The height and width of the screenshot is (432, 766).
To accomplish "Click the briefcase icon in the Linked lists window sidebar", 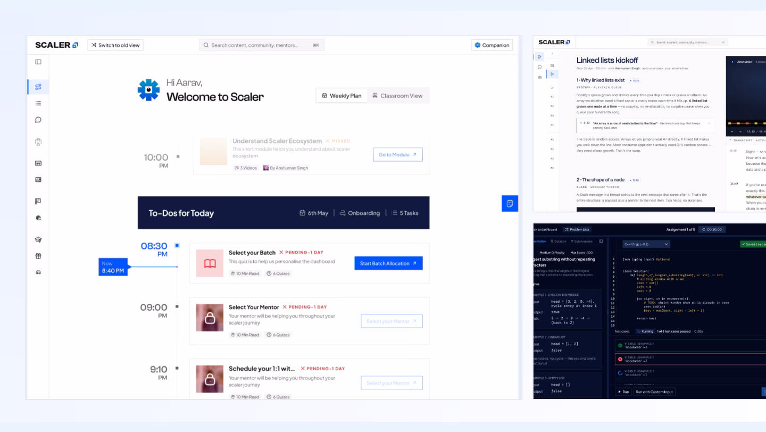I will click(539, 77).
